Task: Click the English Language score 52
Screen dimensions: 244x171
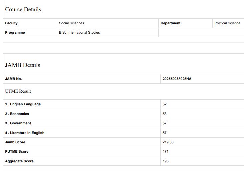Action: point(165,104)
